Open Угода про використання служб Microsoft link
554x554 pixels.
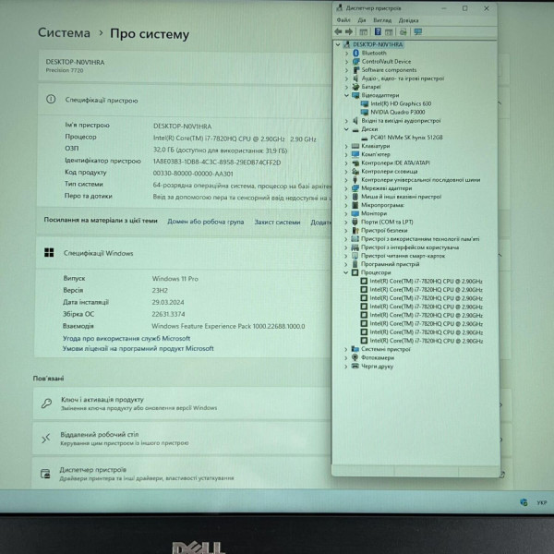tap(126, 338)
